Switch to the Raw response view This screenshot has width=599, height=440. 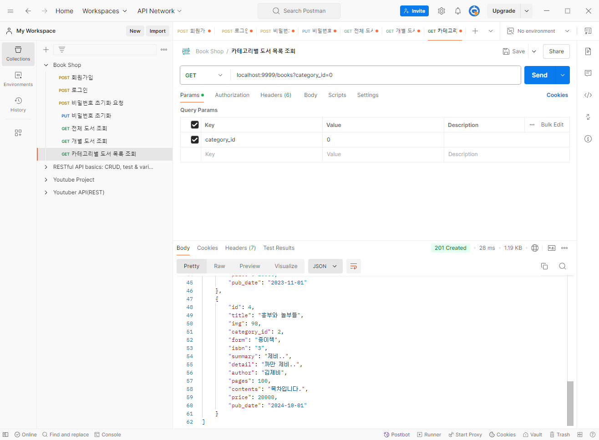(x=219, y=266)
